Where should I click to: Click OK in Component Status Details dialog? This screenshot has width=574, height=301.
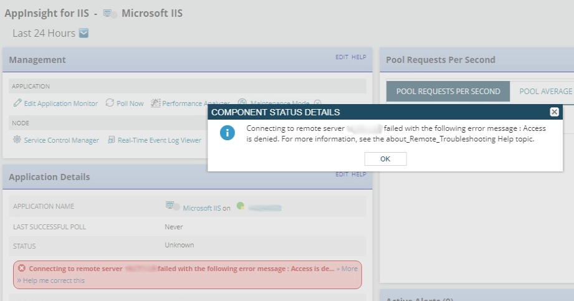[x=385, y=159]
